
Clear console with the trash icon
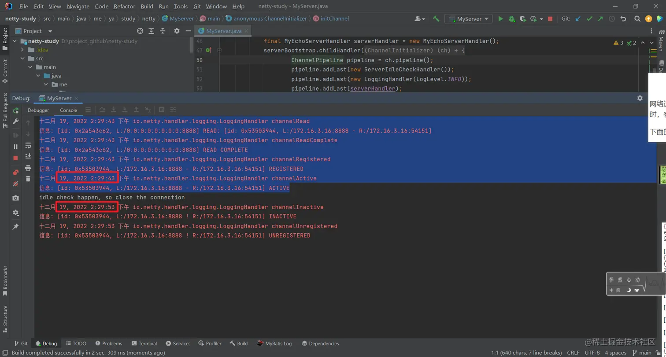click(28, 178)
